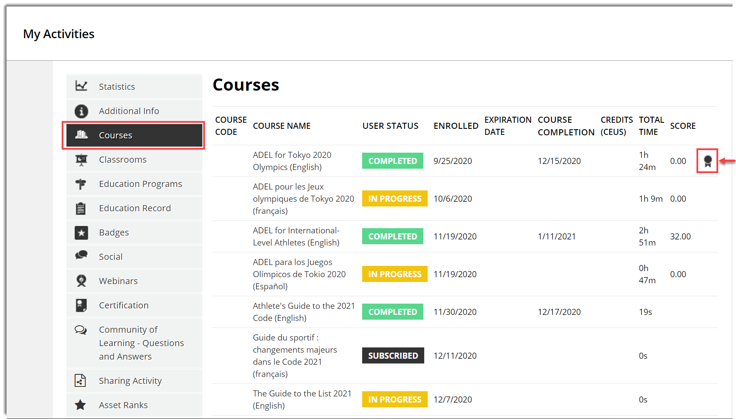The width and height of the screenshot is (736, 419).
Task: Open the Statistics menu item
Action: click(x=134, y=86)
